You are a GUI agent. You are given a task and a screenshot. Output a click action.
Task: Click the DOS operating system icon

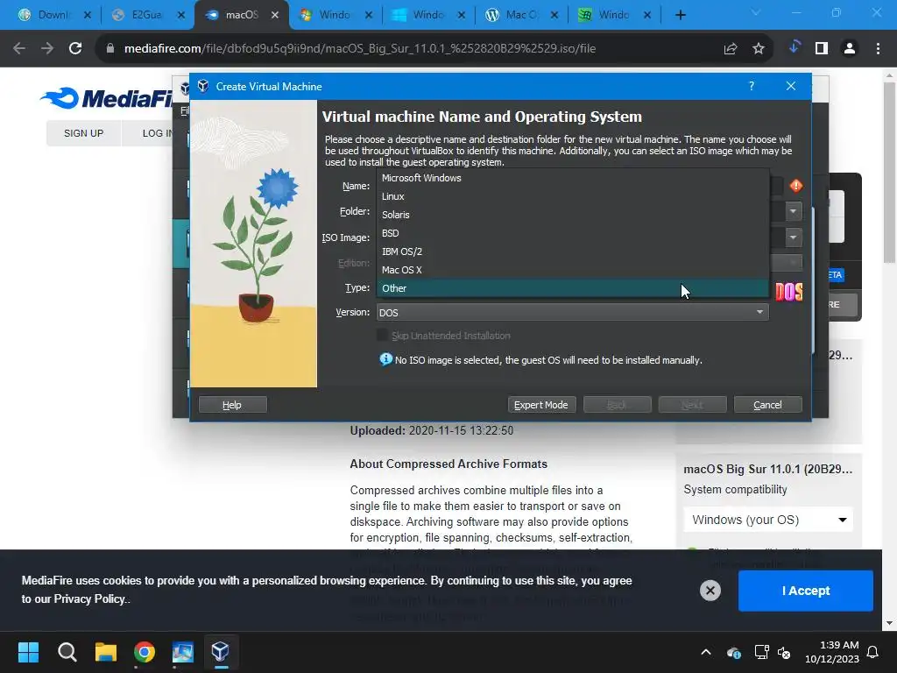pyautogui.click(x=789, y=291)
